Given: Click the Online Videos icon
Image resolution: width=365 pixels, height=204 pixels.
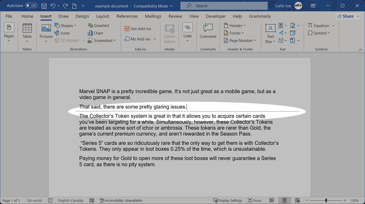Looking at the screenshot, I should click(169, 29).
